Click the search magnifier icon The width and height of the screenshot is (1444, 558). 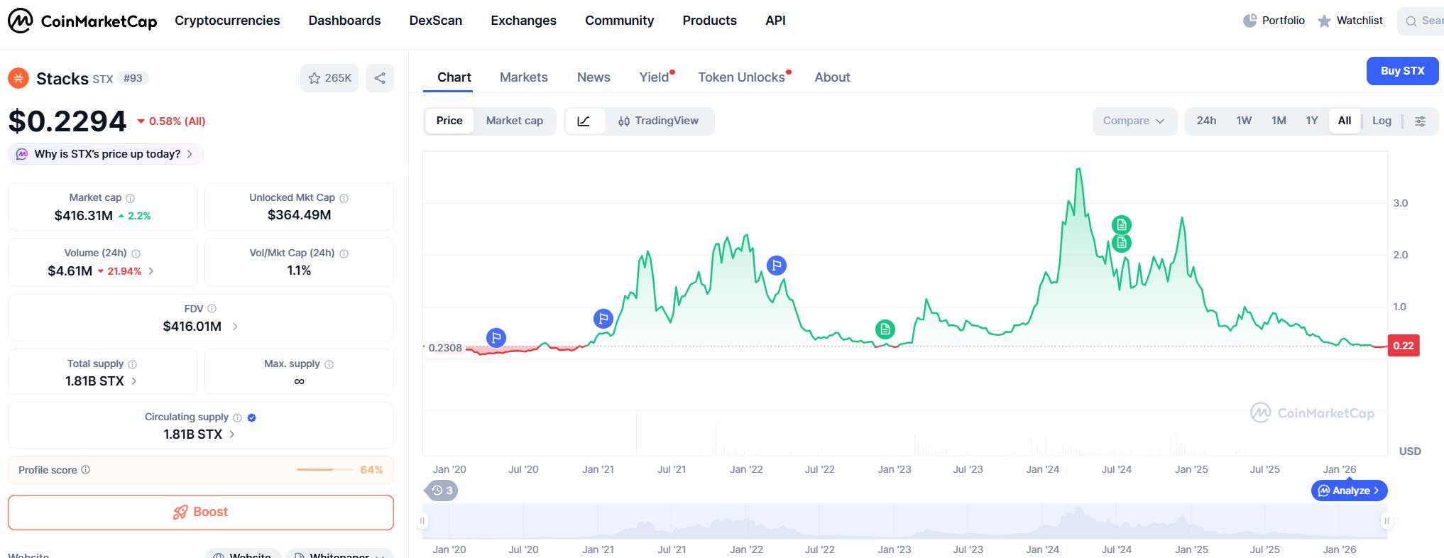pyautogui.click(x=1411, y=21)
